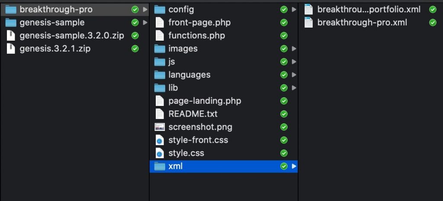Image resolution: width=443 pixels, height=201 pixels.
Task: Expand the js folder arrow
Action: [x=294, y=62]
